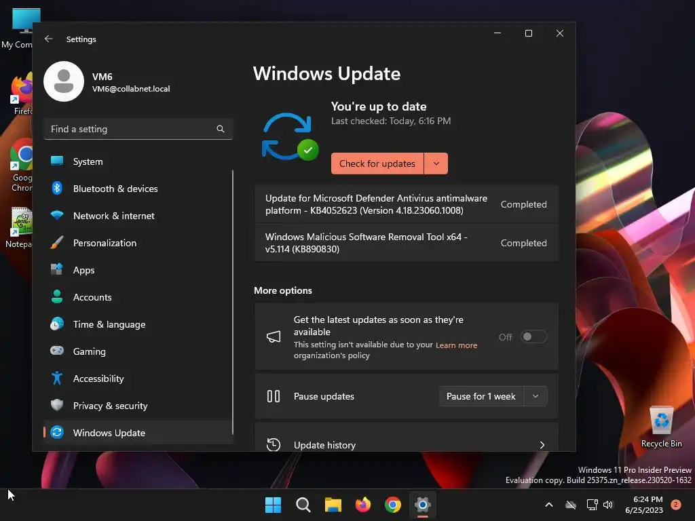Open Time & language settings
The image size is (695, 521).
pyautogui.click(x=138, y=324)
